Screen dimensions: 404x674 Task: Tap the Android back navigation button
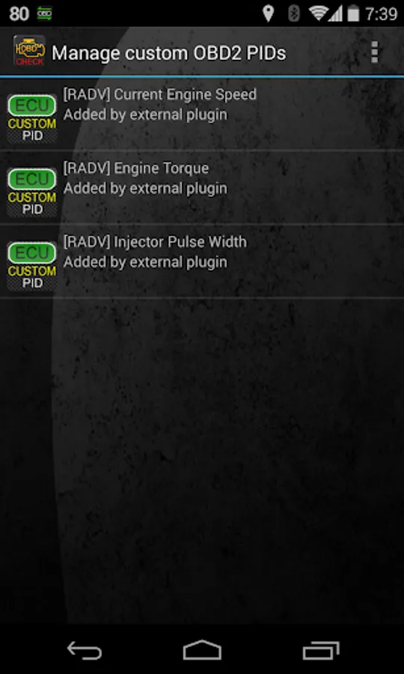(84, 650)
